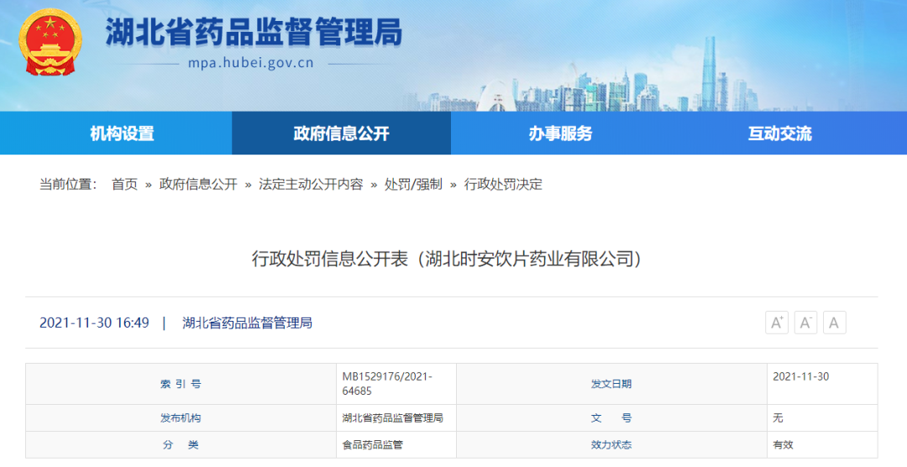Open the 政府信息公开 navigation tab
This screenshot has width=907, height=467.
[341, 133]
